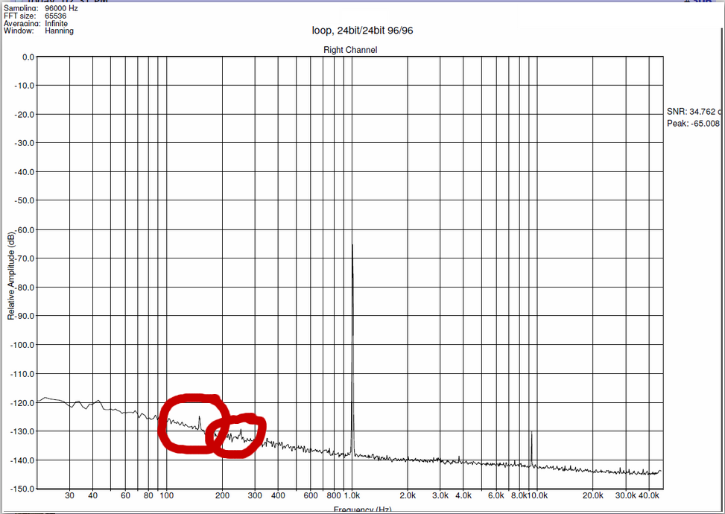
Task: Click the small spectrum spike near 10 kHz
Action: click(x=532, y=448)
